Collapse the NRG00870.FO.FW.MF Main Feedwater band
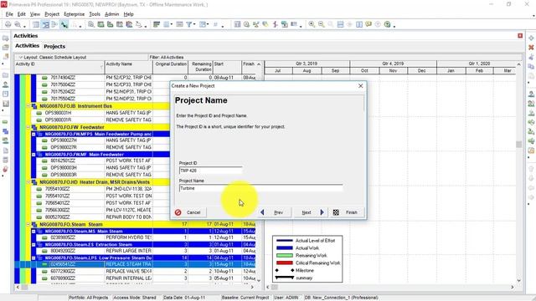The height and width of the screenshot is (301, 536). pos(33,155)
